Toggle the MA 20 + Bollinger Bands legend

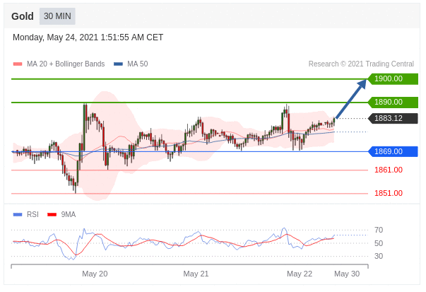(x=59, y=64)
